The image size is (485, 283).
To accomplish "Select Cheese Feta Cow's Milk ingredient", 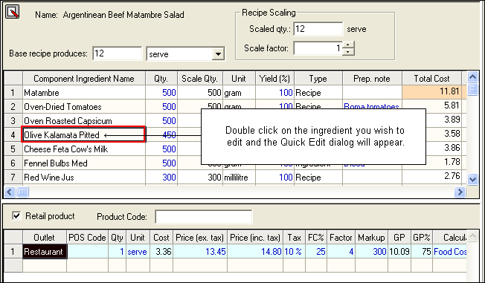I will [x=84, y=149].
